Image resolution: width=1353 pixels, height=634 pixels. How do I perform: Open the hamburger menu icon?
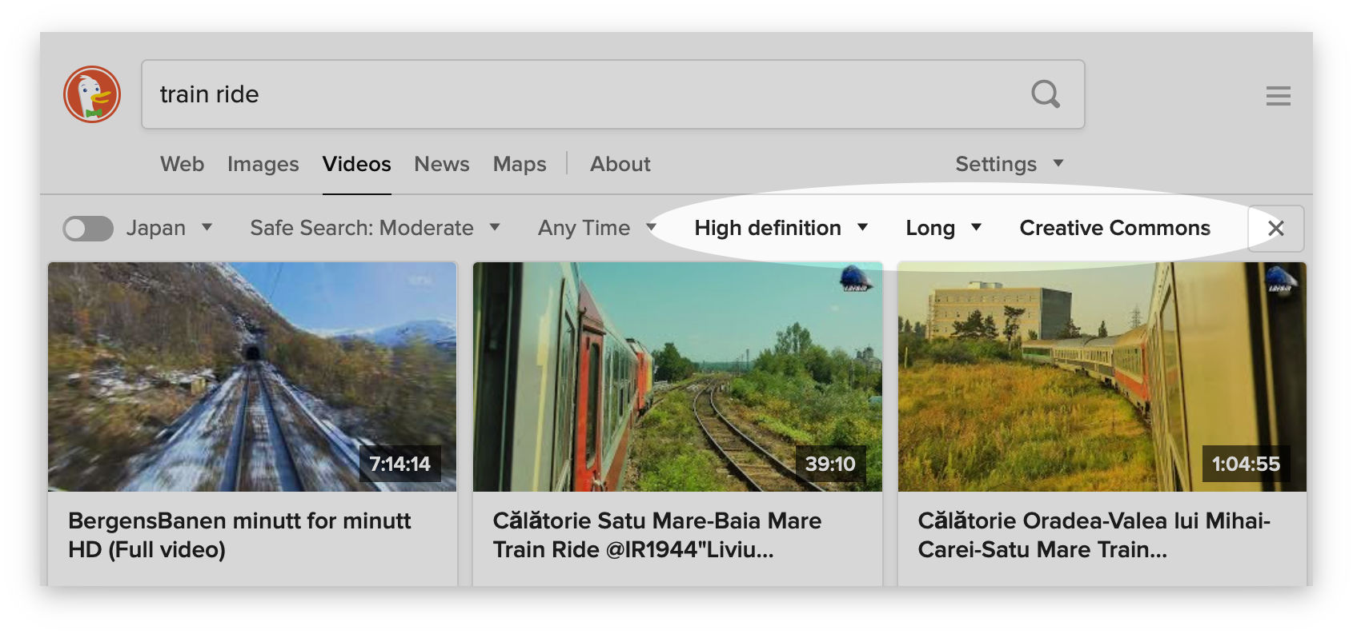click(1278, 96)
